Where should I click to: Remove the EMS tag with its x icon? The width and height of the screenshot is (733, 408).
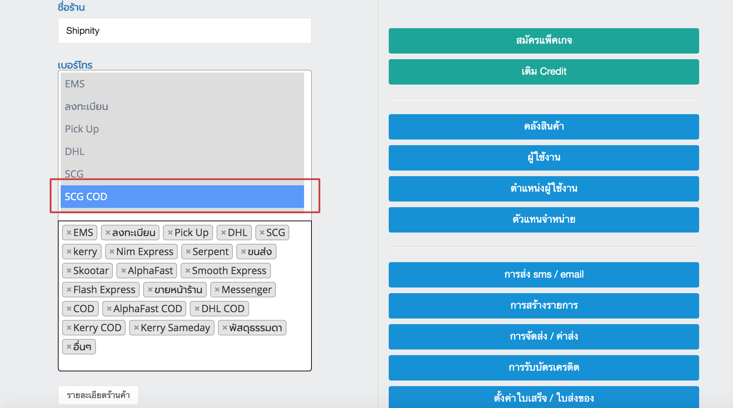(x=69, y=233)
